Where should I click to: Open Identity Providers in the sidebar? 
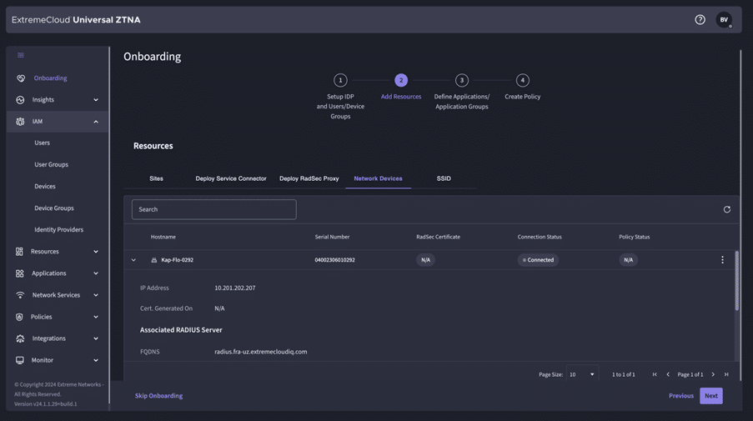coord(58,230)
